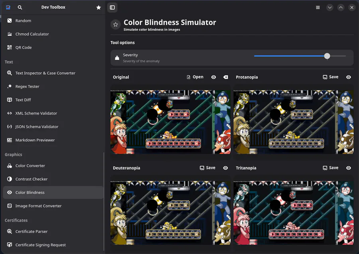The image size is (359, 254).
Task: Click the Text Inspector magnifier icon
Action: point(10,73)
